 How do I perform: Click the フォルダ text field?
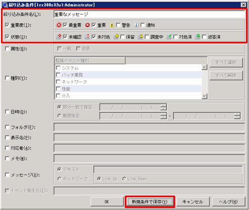(149, 127)
